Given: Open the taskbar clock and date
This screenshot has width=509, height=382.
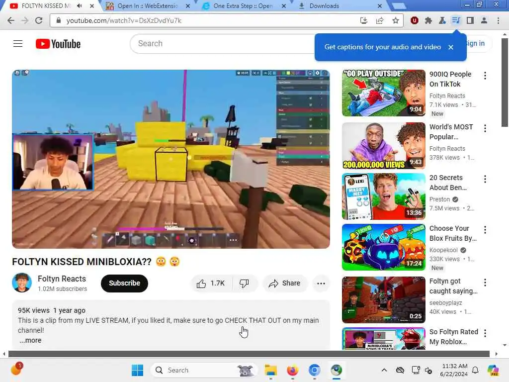Looking at the screenshot, I should [x=454, y=370].
